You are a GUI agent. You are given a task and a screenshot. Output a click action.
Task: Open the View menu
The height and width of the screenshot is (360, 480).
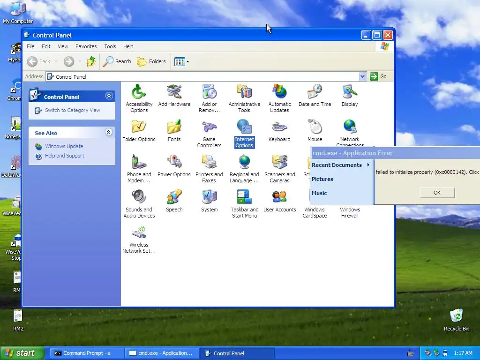(63, 46)
